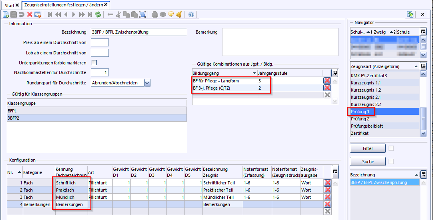Click the light bulb icon in toolbar
The height and width of the screenshot is (220, 433).
(171, 14)
